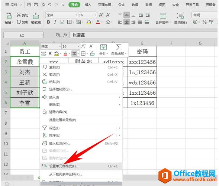The height and width of the screenshot is (186, 219).
Task: Expand the A2 name box dropdown
Action: point(42,35)
